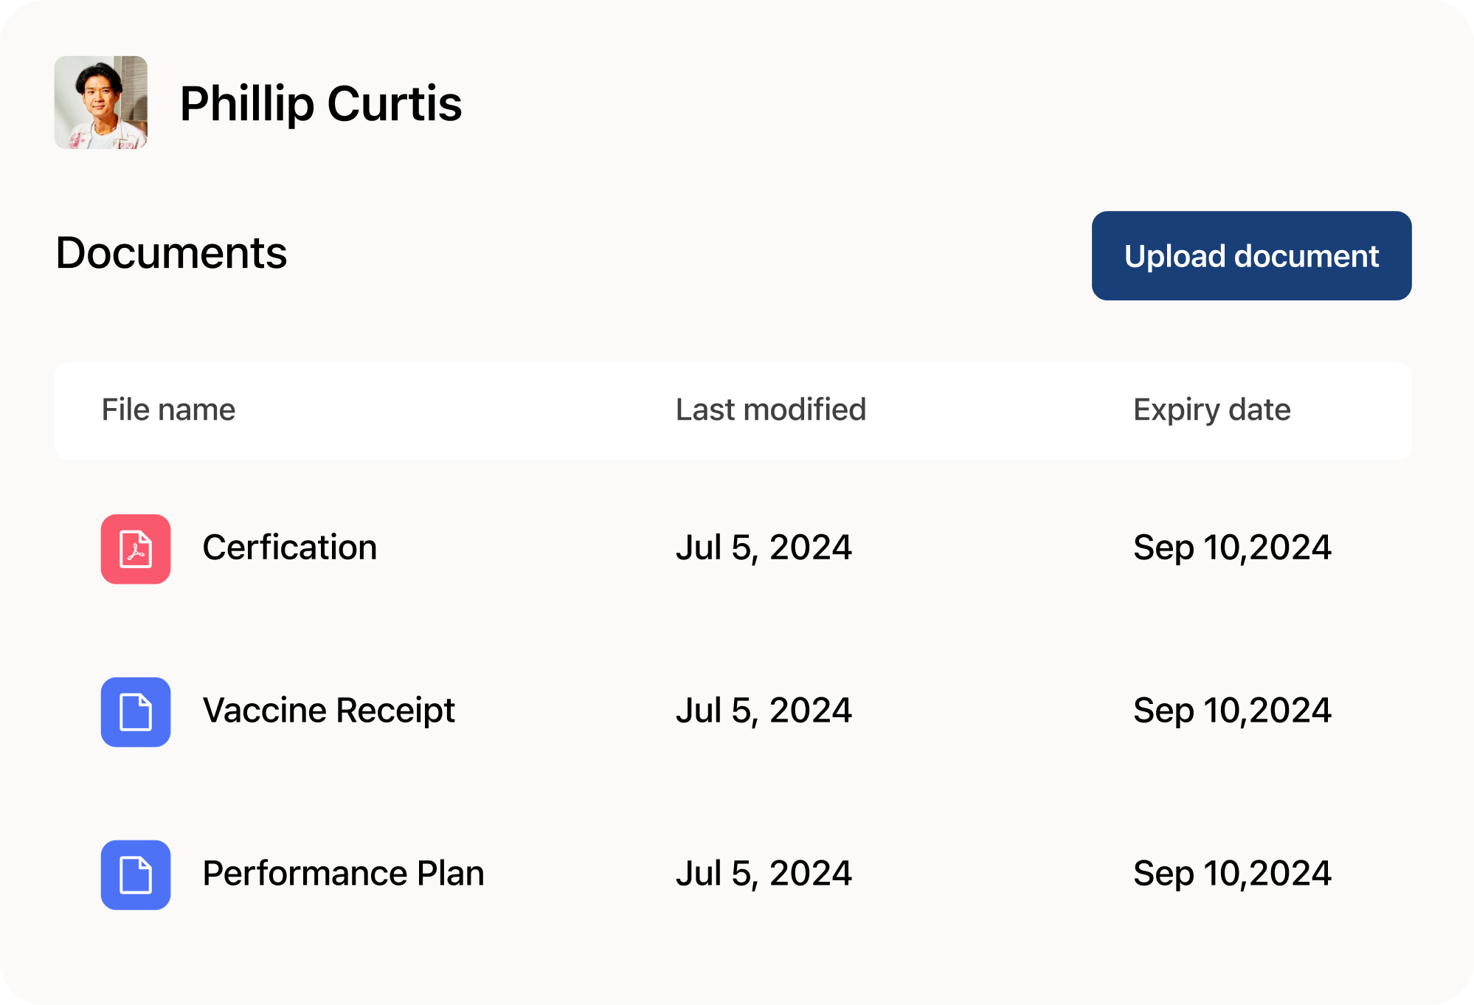This screenshot has height=1005, width=1474.
Task: Open the Vaccine Receipt document
Action: 330,711
